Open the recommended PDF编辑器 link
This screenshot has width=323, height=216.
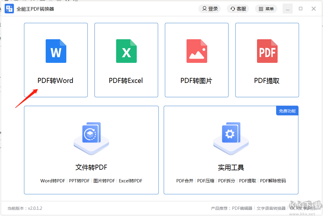(x=242, y=208)
